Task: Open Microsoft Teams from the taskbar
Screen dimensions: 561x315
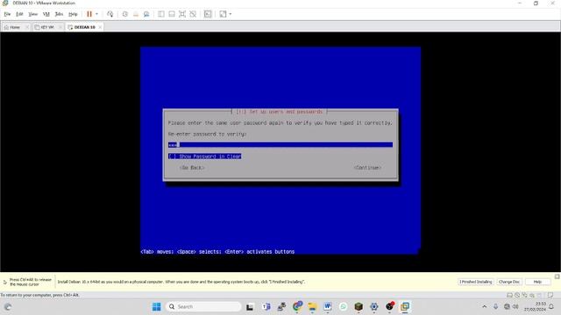Action: click(266, 307)
